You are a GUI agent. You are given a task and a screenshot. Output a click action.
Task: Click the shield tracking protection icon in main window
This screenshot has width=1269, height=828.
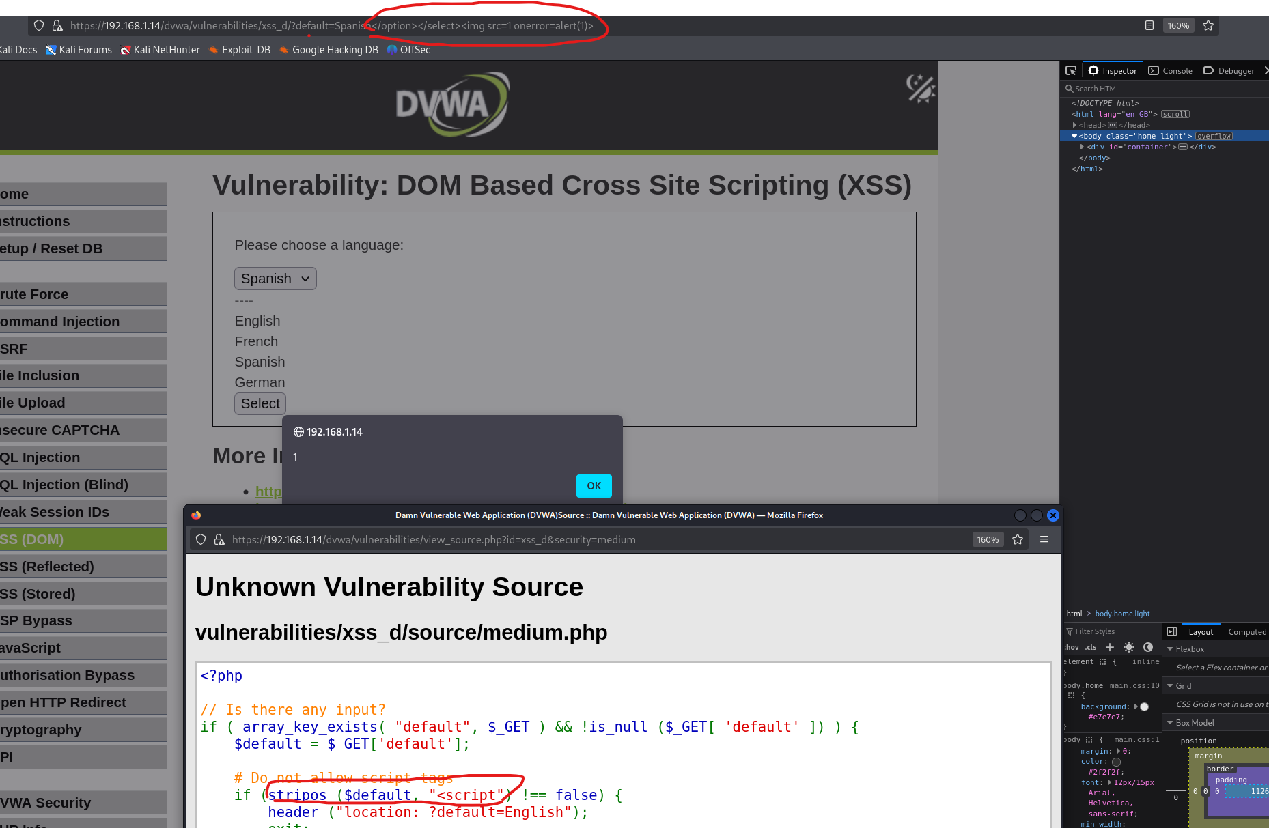point(39,25)
